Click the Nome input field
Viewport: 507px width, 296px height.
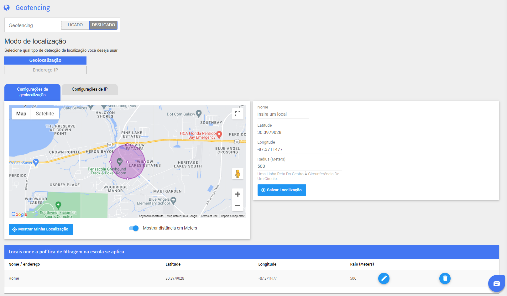click(283, 114)
